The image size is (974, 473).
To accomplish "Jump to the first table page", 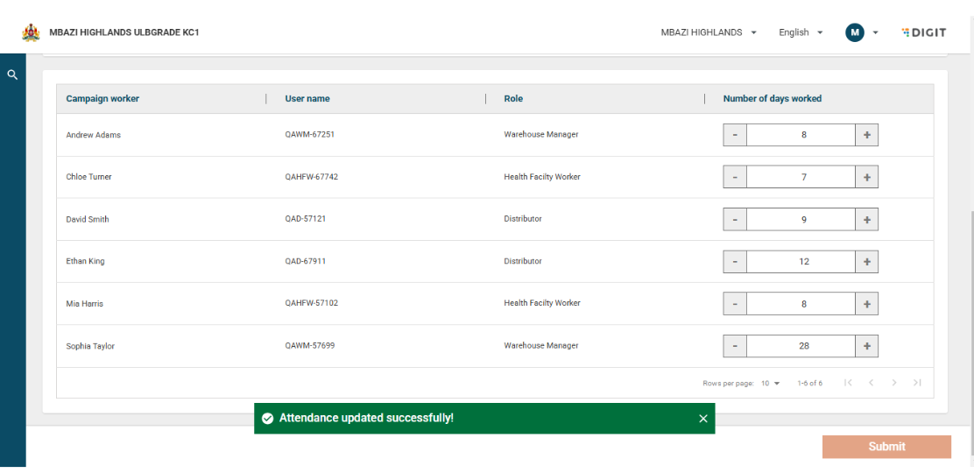I will 848,383.
